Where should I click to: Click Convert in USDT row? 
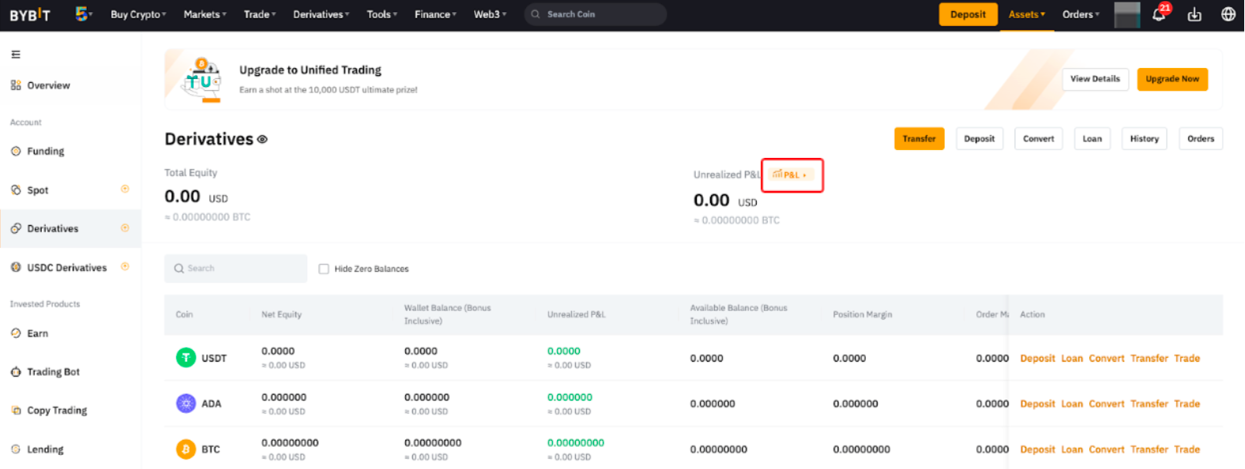coord(1106,358)
